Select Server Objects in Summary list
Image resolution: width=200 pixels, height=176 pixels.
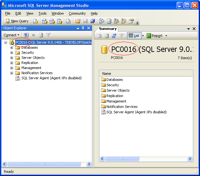click(x=115, y=90)
